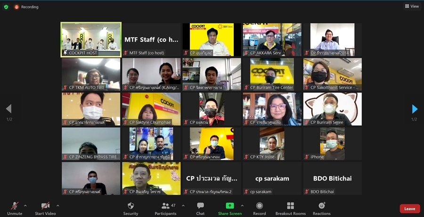Open the Chat panel
The height and width of the screenshot is (217, 424).
tap(200, 206)
